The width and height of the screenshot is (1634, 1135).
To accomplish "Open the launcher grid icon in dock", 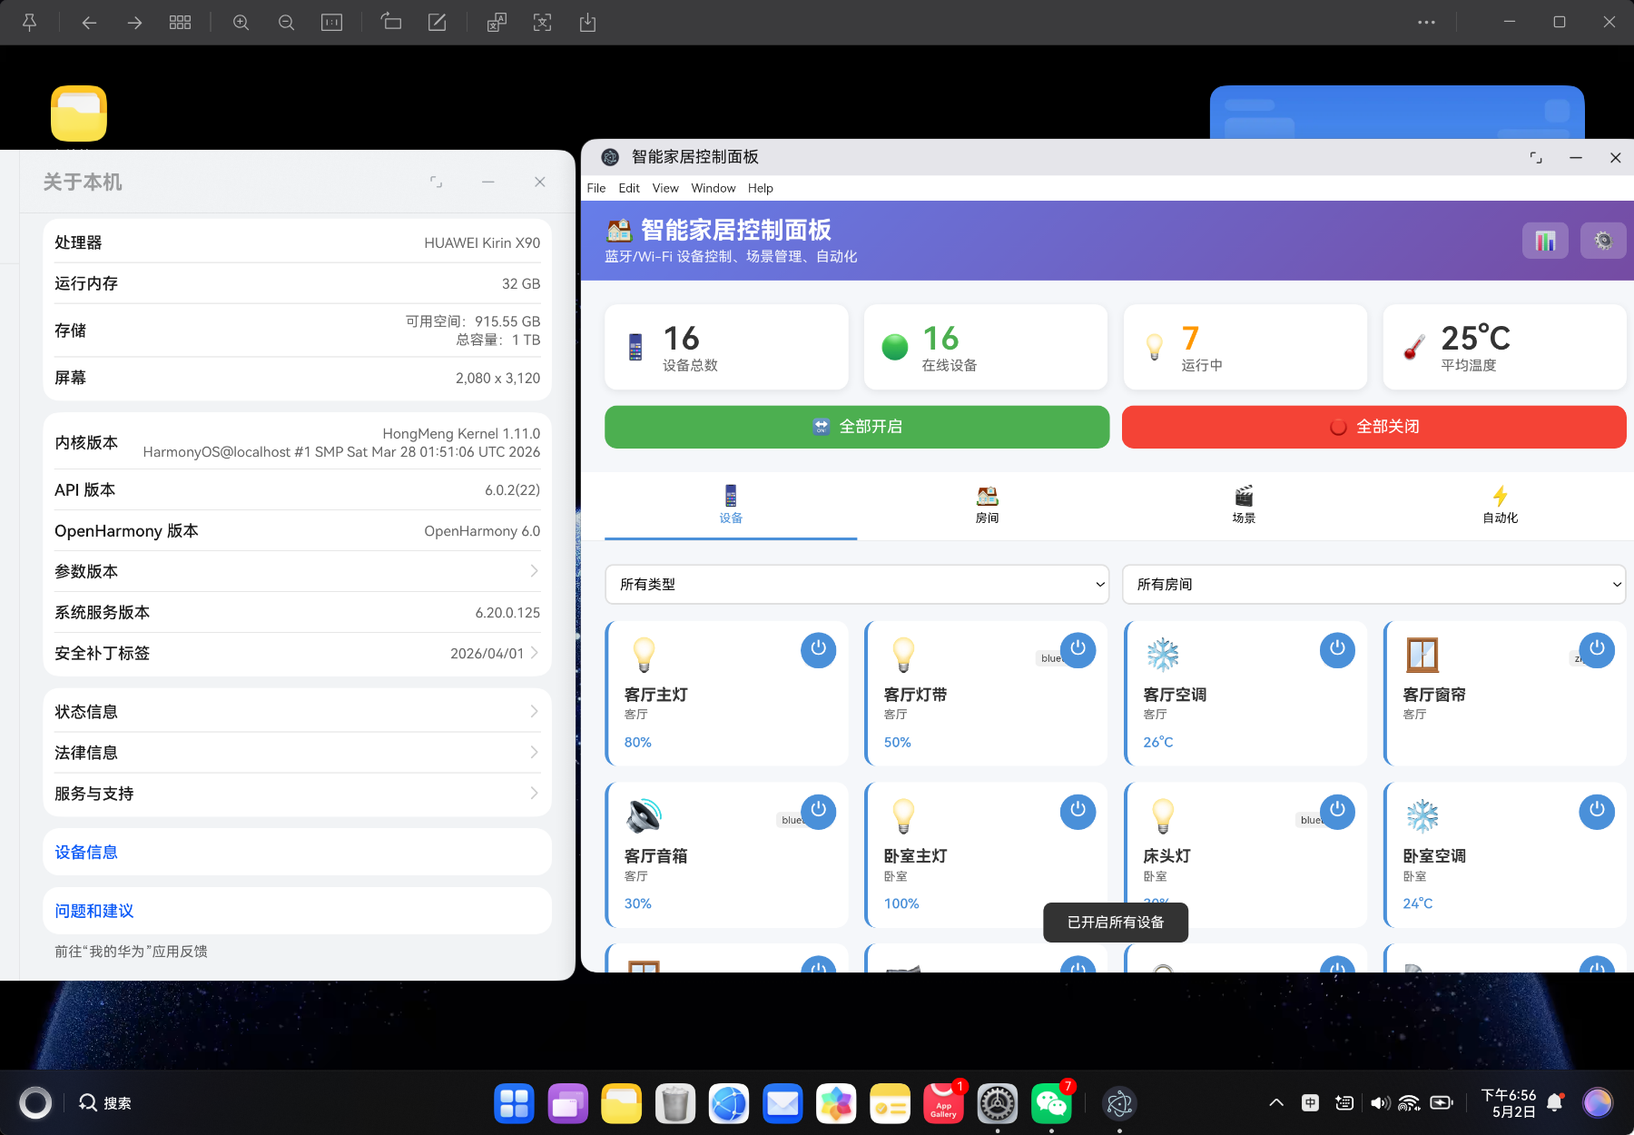I will point(514,1103).
